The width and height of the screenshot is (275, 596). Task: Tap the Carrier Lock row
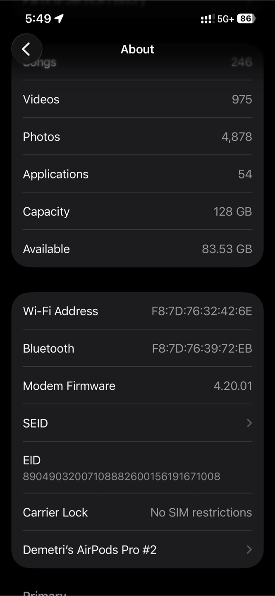[137, 512]
